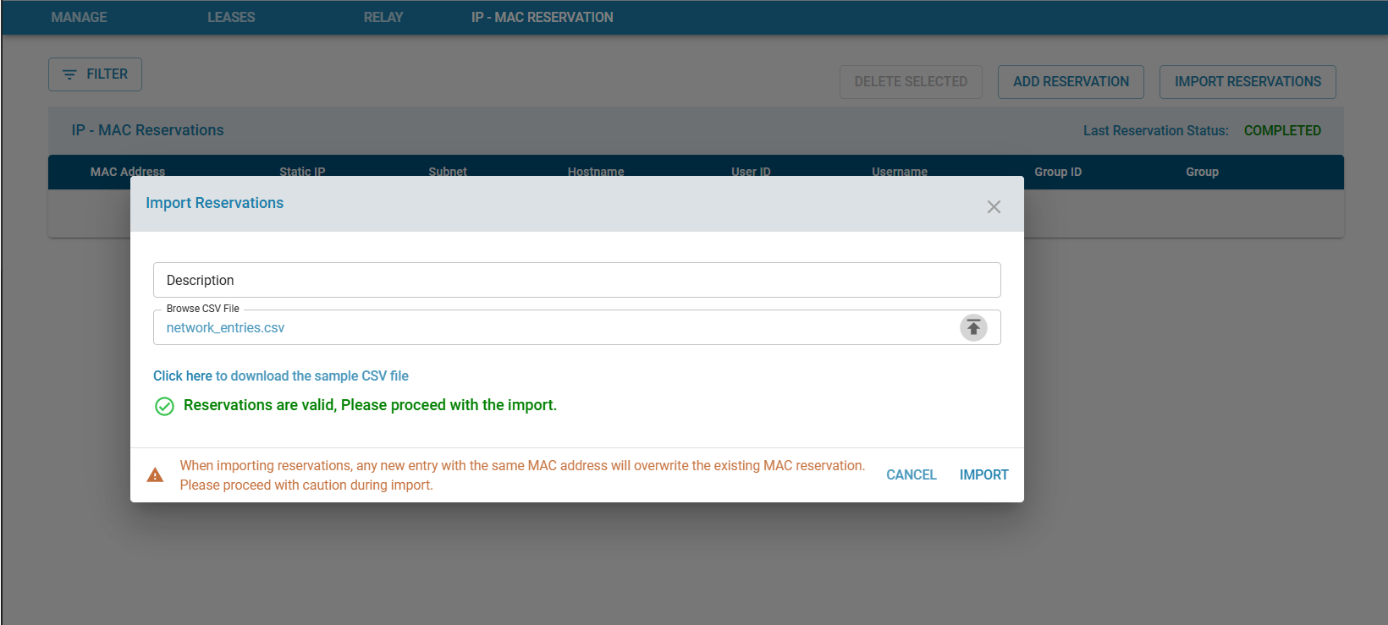Cancel the reservation import

(x=912, y=475)
